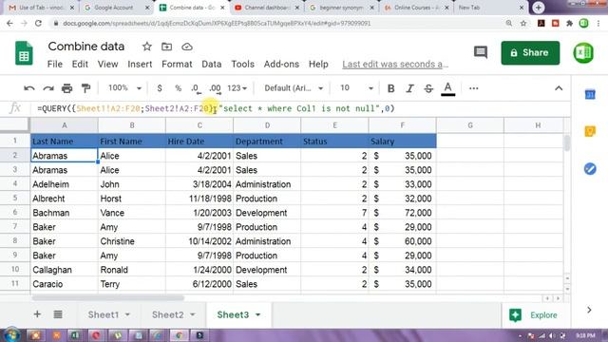Toggle italic formatting
The height and width of the screenshot is (342, 608).
[409, 88]
